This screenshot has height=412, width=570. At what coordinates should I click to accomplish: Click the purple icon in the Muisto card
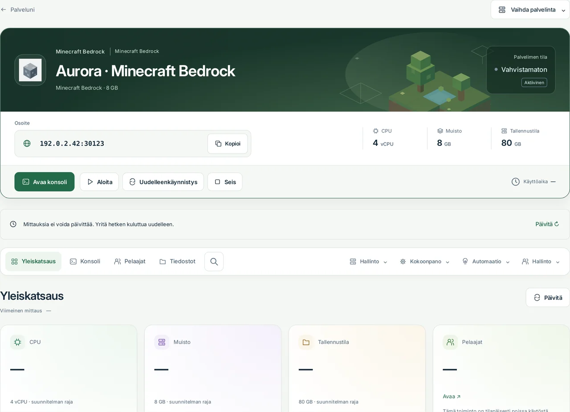click(162, 342)
